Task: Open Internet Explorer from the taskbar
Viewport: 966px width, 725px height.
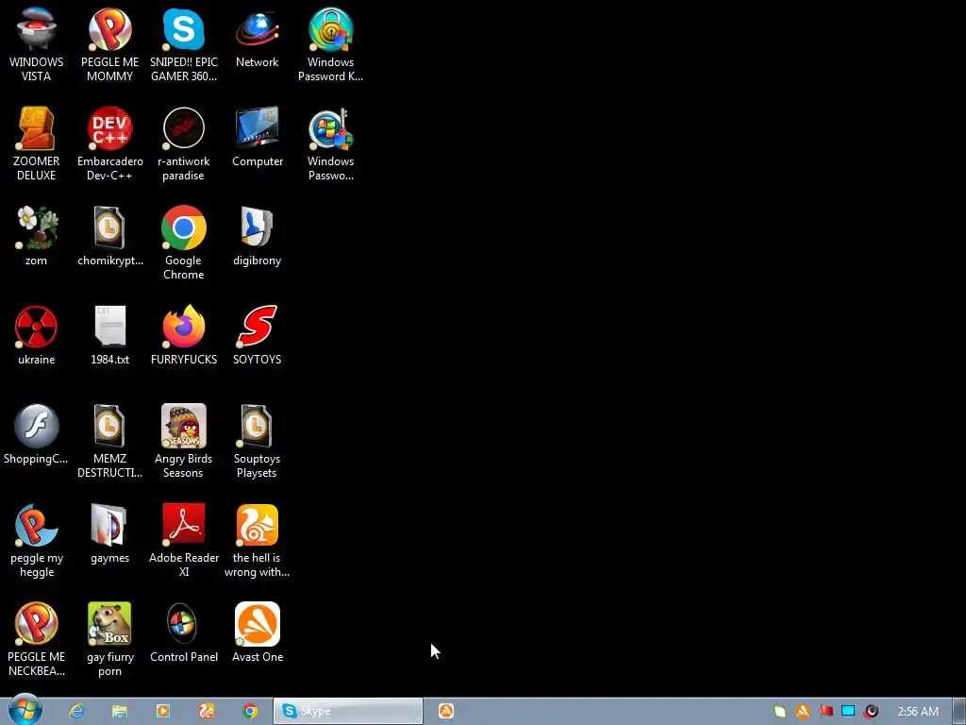Action: tap(76, 711)
